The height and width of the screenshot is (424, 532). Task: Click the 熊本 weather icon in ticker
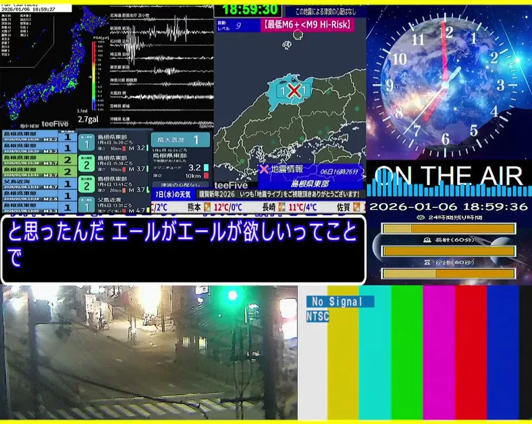coord(207,207)
